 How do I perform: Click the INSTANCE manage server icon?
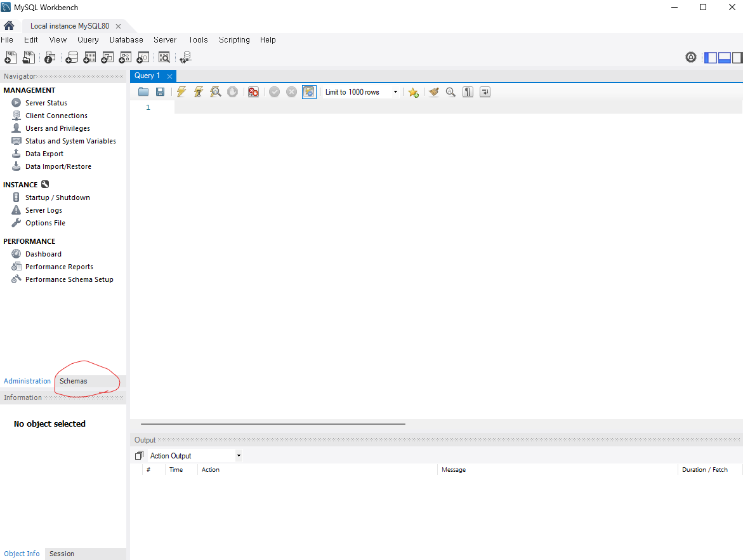coord(45,185)
